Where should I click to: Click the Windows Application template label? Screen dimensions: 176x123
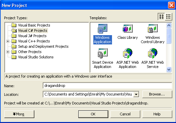click(102, 40)
